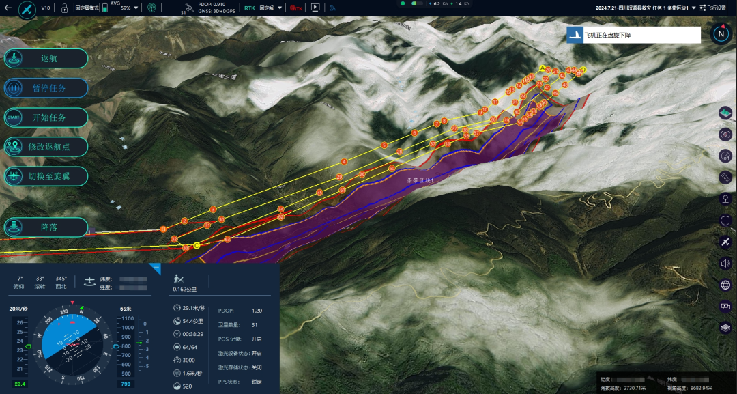Click the Land button (降落)
Screen dimensions: 737x394
click(x=46, y=227)
